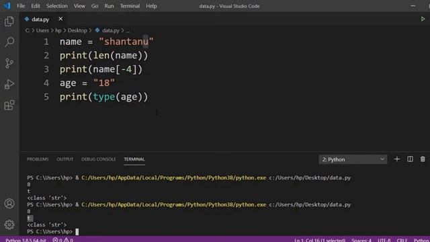Click the 'Users' breadcrumb segment
The width and height of the screenshot is (430, 242).
tap(42, 30)
